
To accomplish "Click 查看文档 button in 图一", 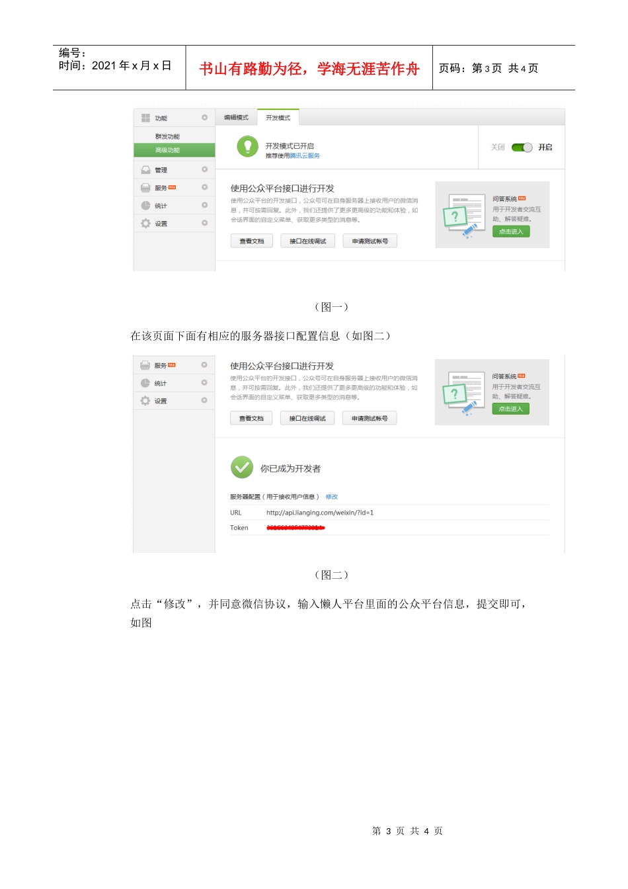I will click(252, 241).
